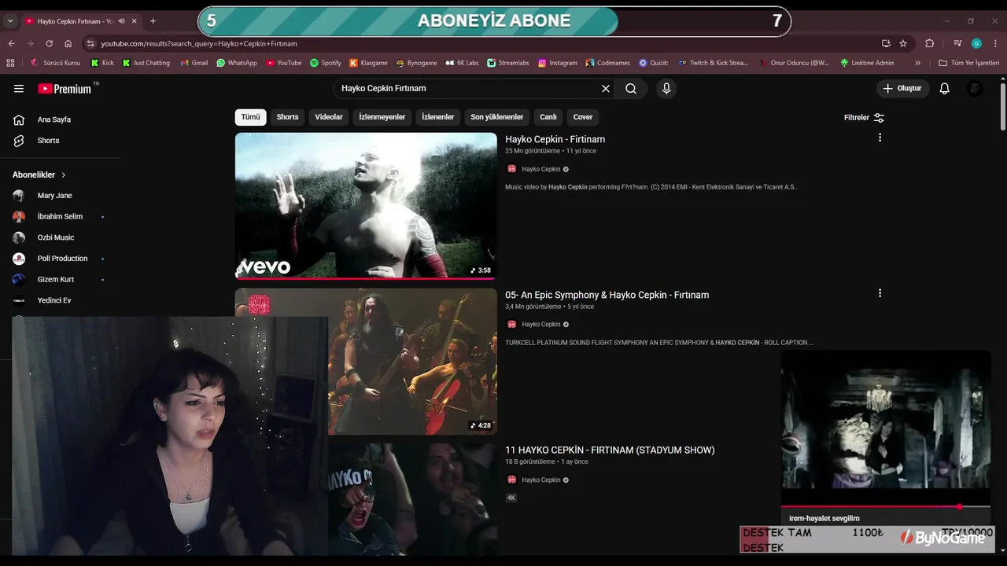Viewport: 1007px width, 566px height.
Task: Open the WhatsApp bookmark
Action: pyautogui.click(x=237, y=63)
